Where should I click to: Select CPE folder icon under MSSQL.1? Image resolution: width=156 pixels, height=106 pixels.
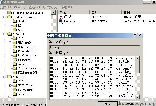click(x=15, y=38)
